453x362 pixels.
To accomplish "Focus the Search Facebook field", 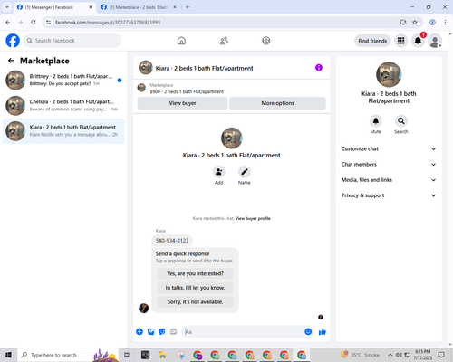I will pos(72,41).
